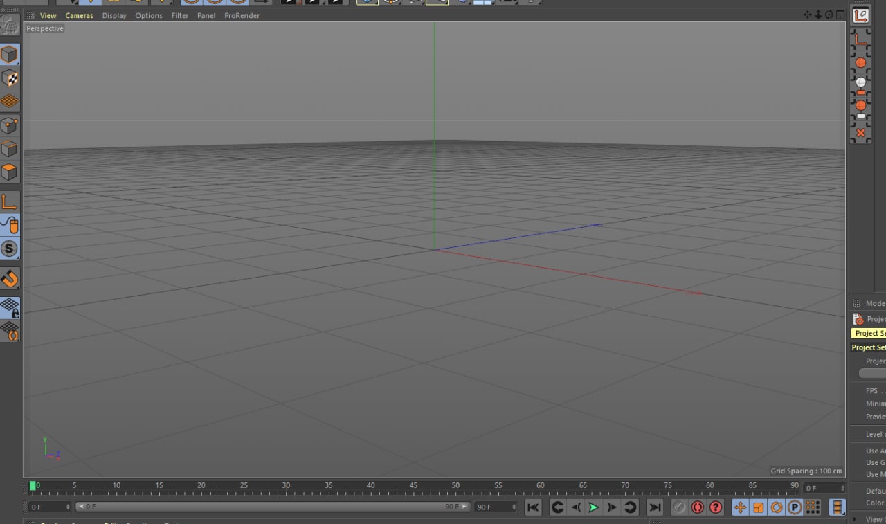Click the current frame field 0 F
The width and height of the screenshot is (886, 524).
point(50,507)
